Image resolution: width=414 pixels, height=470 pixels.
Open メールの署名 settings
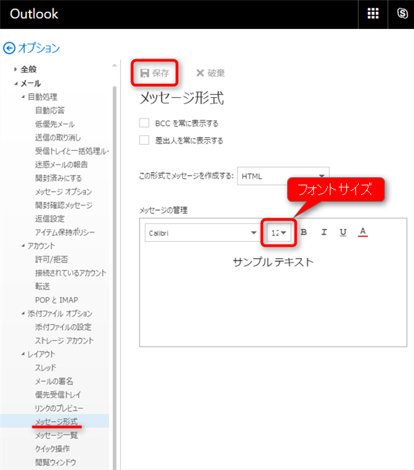coord(54,381)
